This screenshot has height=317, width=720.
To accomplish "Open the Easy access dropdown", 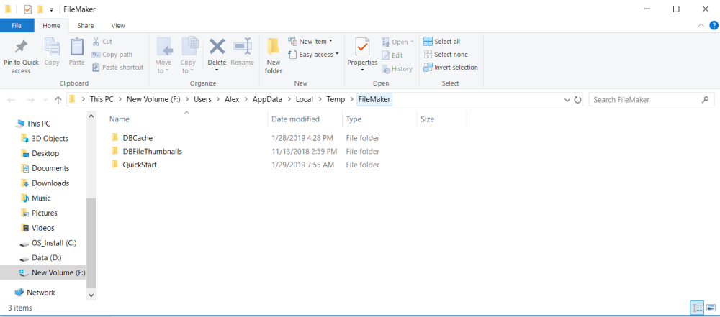I will tap(314, 54).
